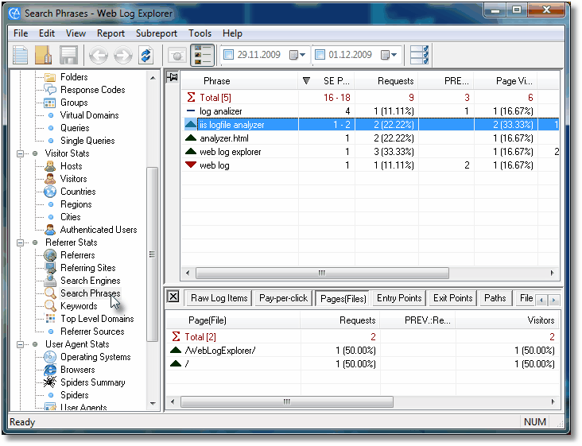Image resolution: width=582 pixels, height=446 pixels.
Task: Select the Referrers report icon
Action: coord(50,255)
